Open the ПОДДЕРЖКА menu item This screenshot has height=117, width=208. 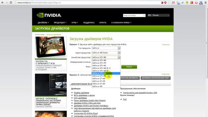coord(89,23)
